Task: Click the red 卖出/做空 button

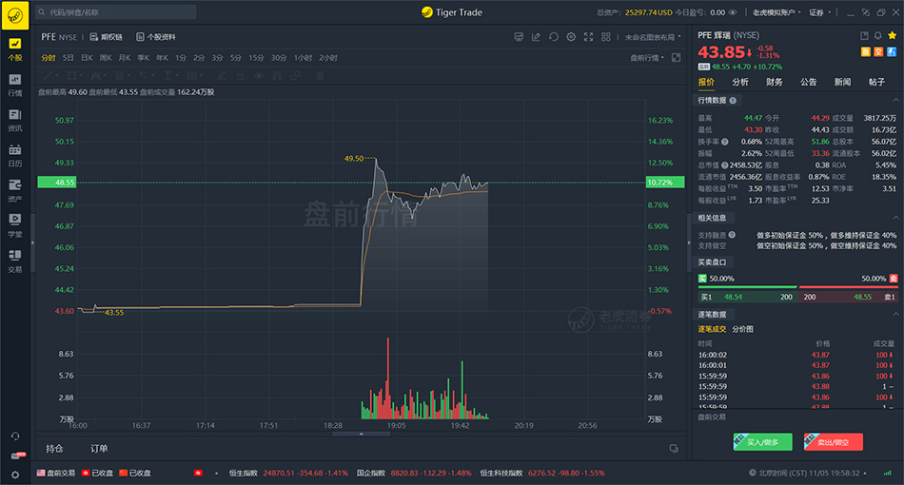Action: pos(834,442)
